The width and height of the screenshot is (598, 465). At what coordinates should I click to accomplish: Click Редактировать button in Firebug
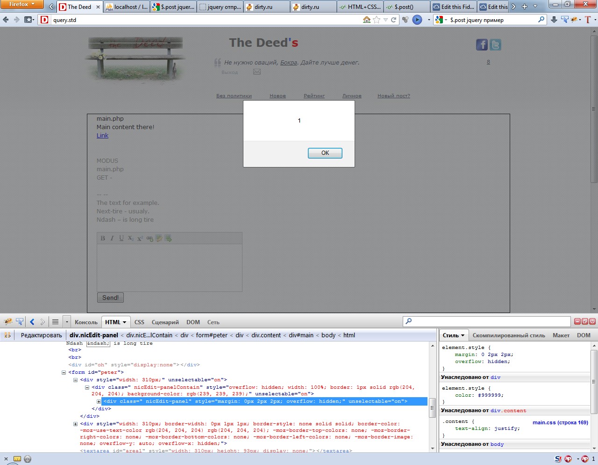pos(41,335)
